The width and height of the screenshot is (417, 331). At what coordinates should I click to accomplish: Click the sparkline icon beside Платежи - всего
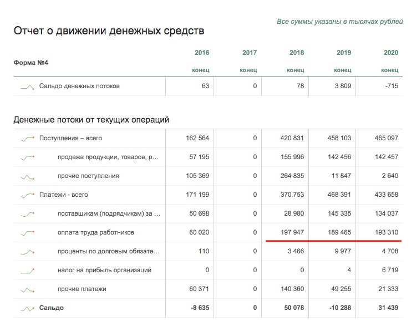27,195
